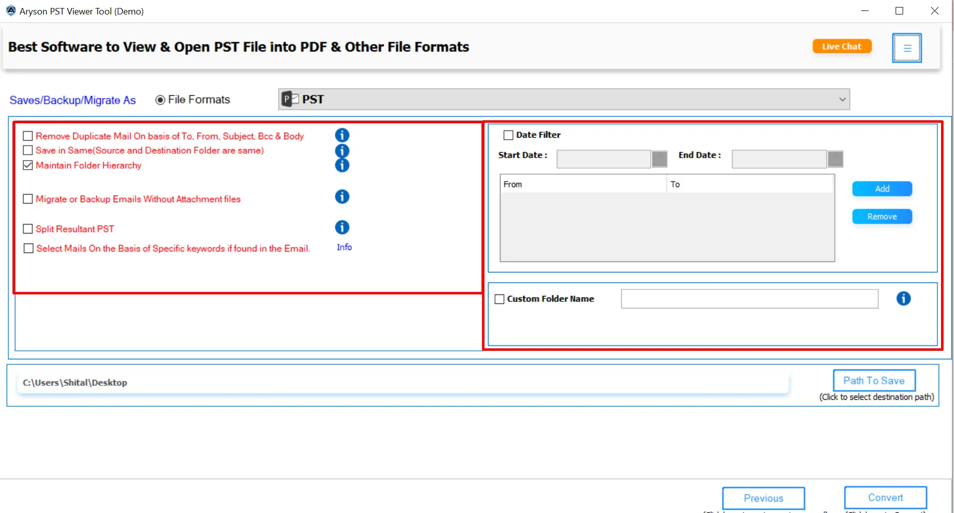Click the Convert button
Image resolution: width=954 pixels, height=513 pixels.
click(x=885, y=497)
